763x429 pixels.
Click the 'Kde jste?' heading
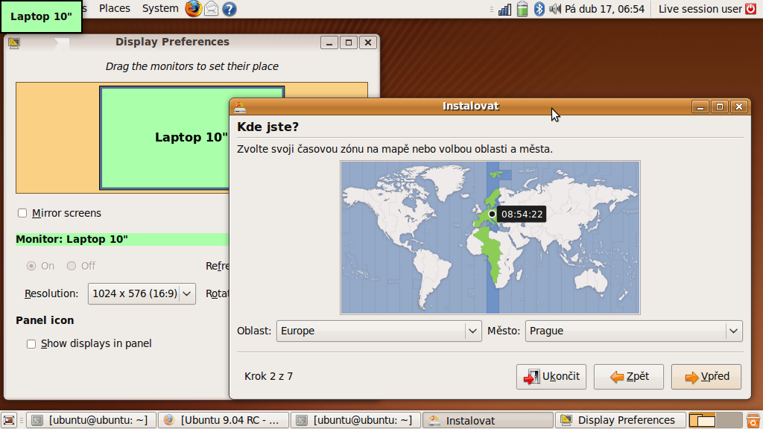[267, 127]
